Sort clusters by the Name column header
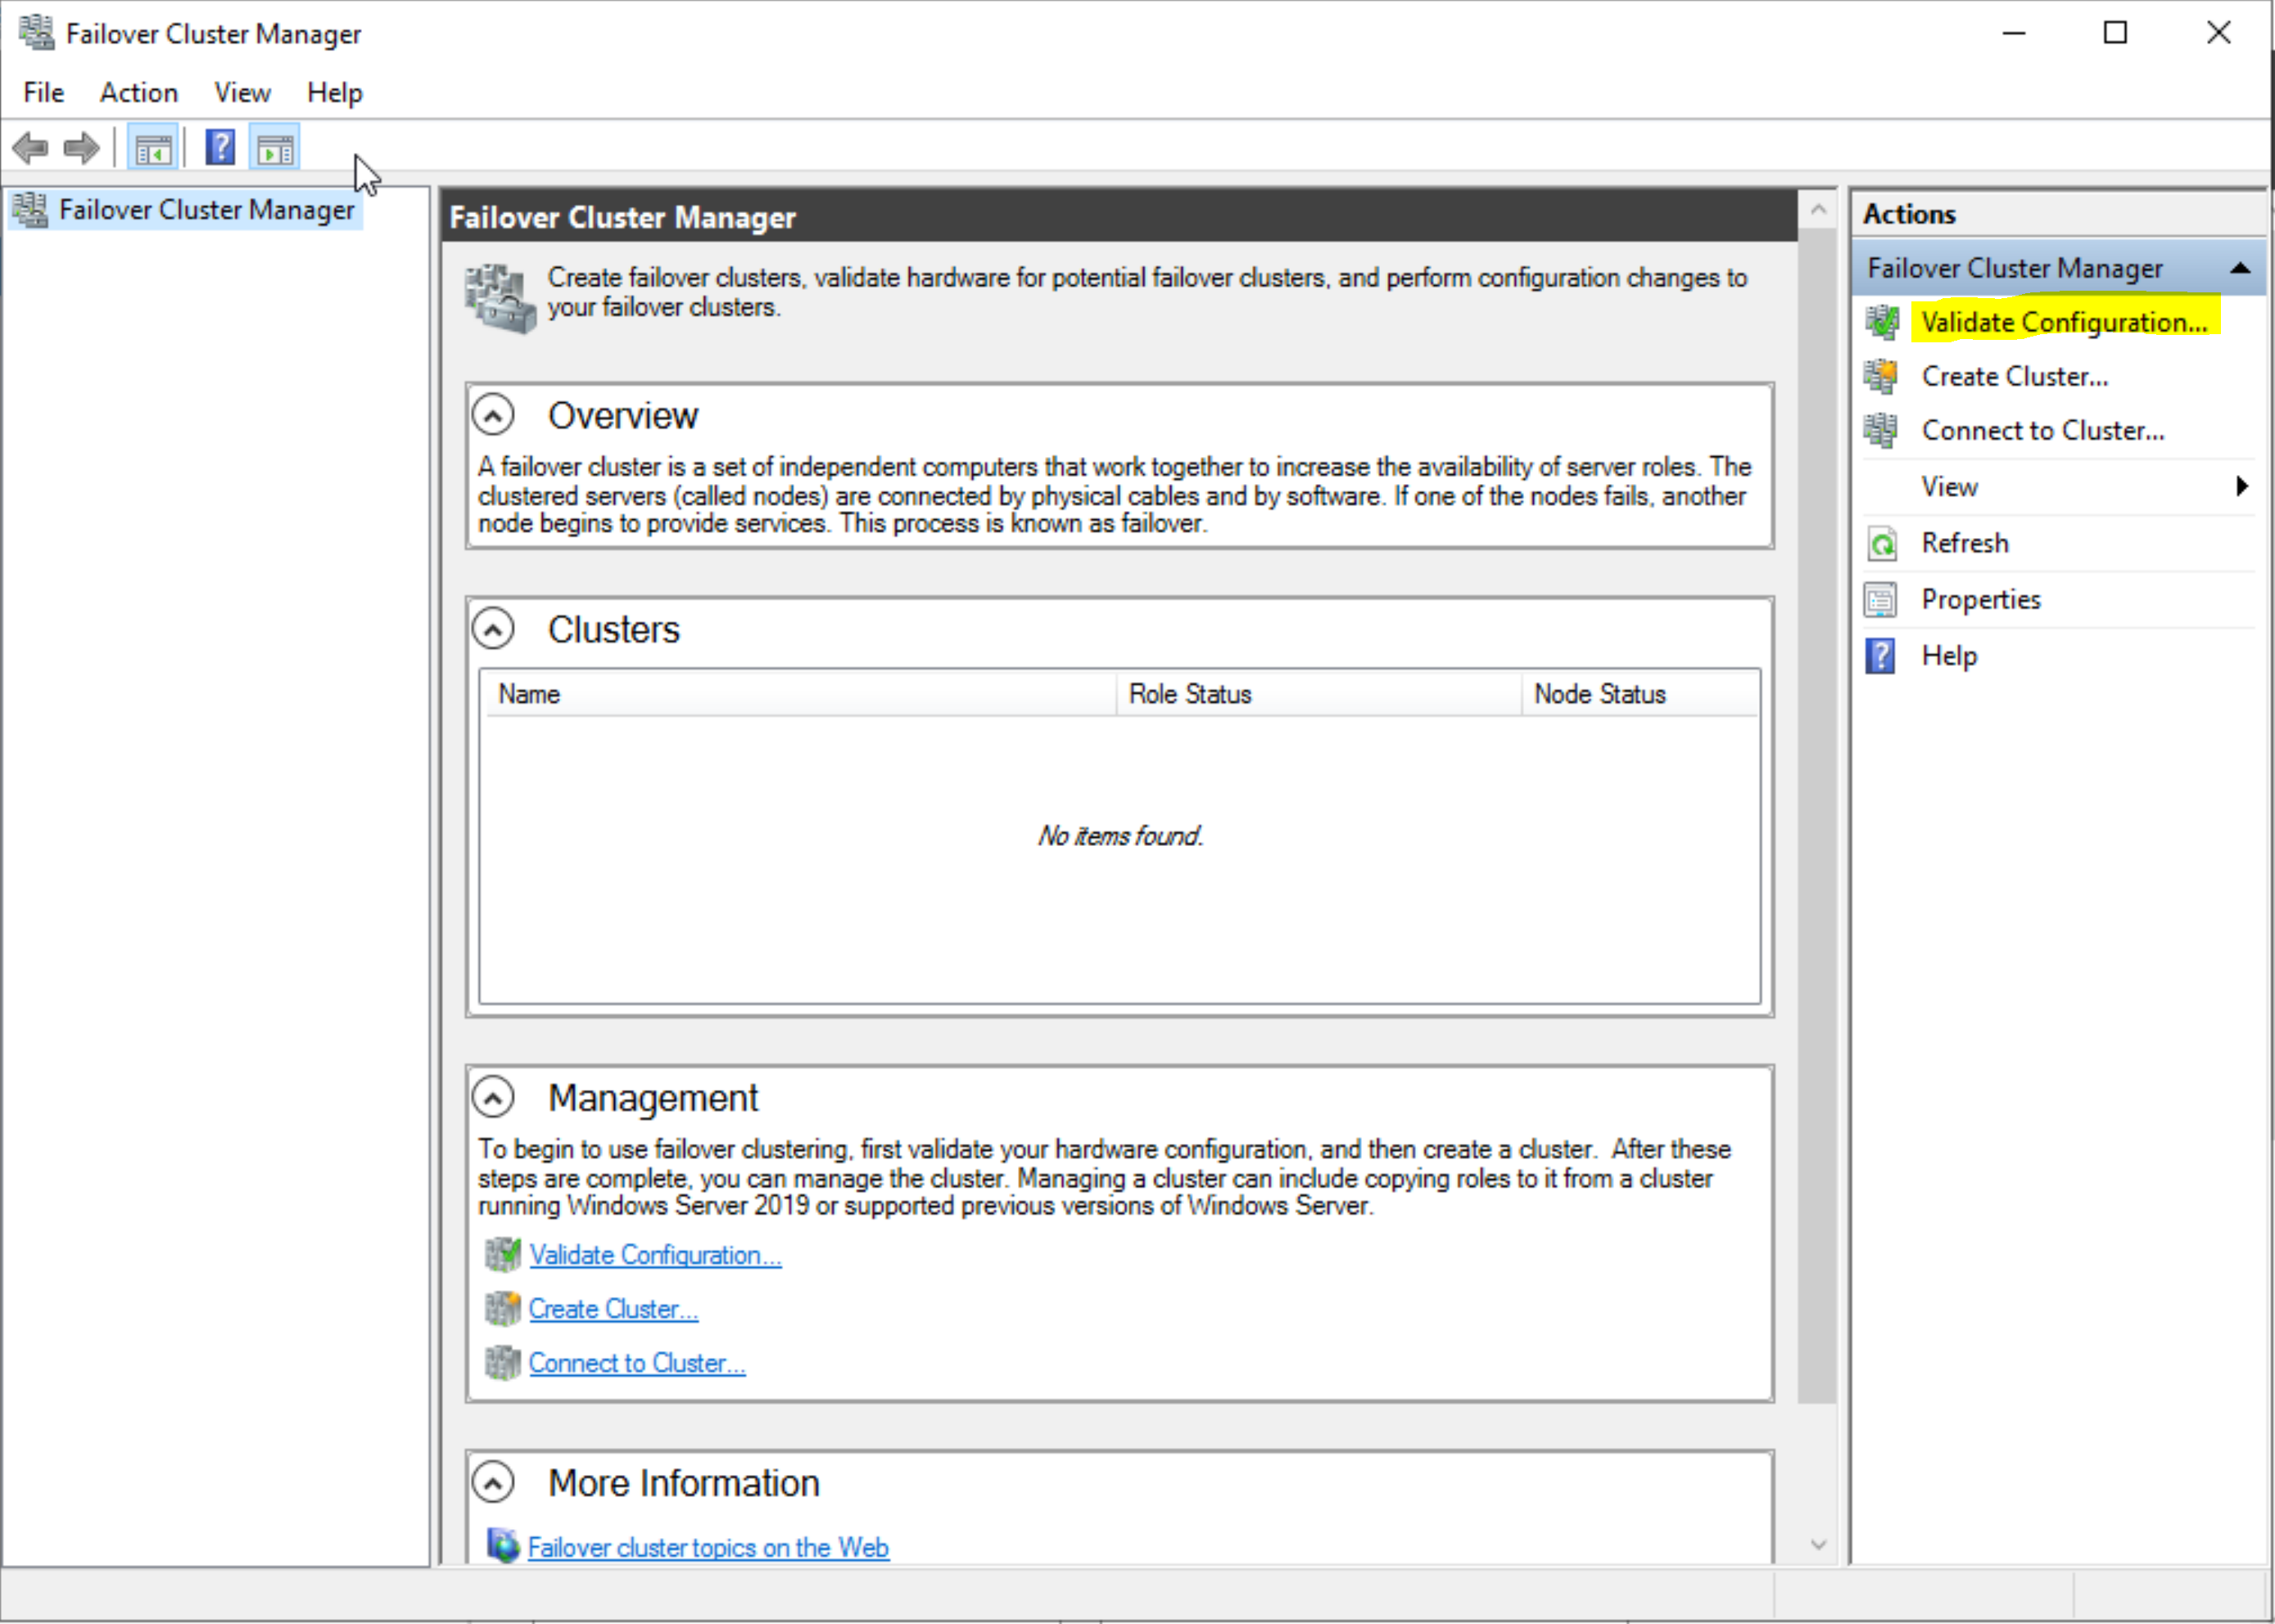Screen dimensions: 2275x1624 click(800, 694)
